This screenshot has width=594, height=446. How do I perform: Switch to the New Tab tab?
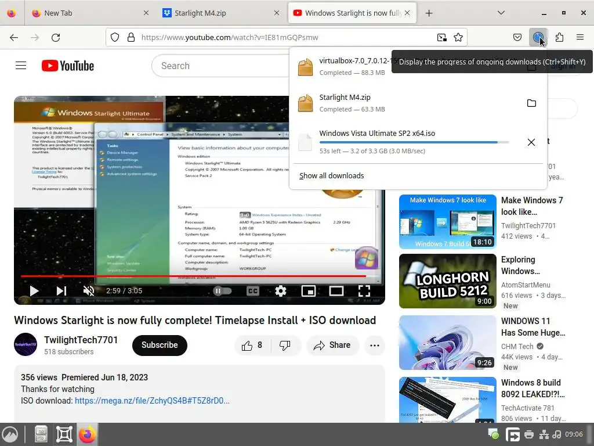tap(89, 13)
